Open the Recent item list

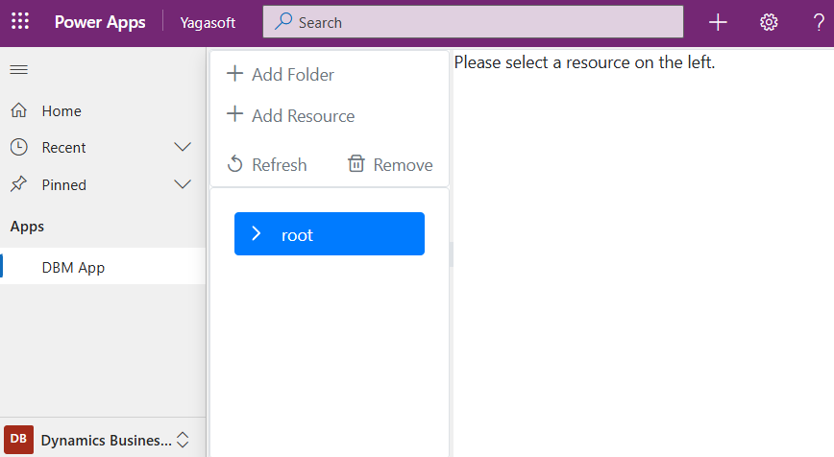103,147
